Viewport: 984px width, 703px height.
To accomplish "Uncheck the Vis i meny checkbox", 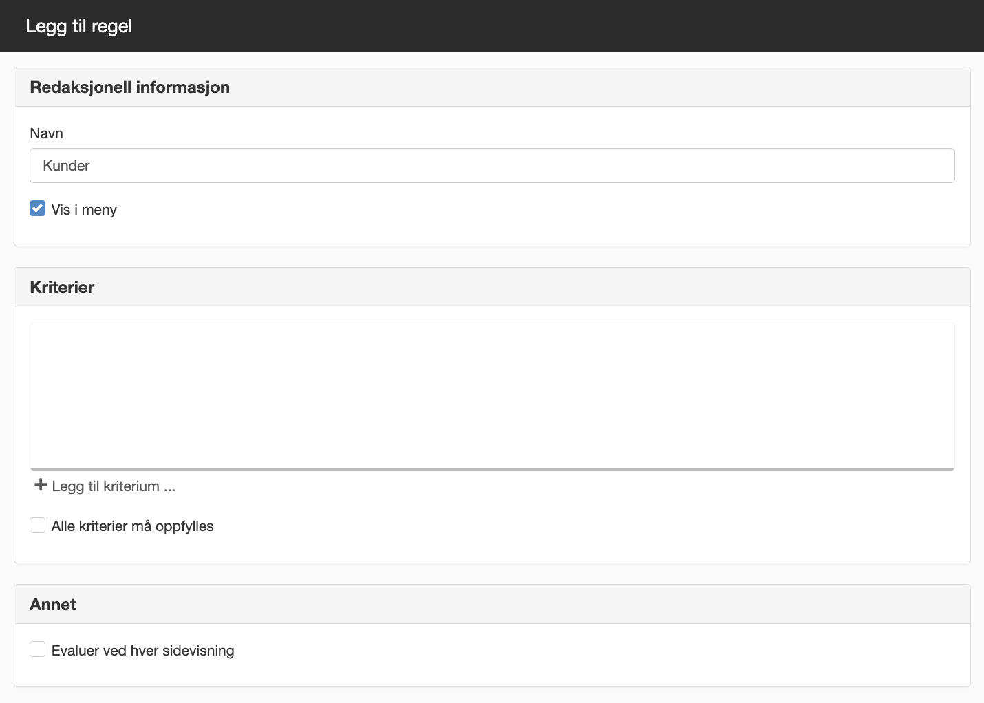I will [x=38, y=208].
